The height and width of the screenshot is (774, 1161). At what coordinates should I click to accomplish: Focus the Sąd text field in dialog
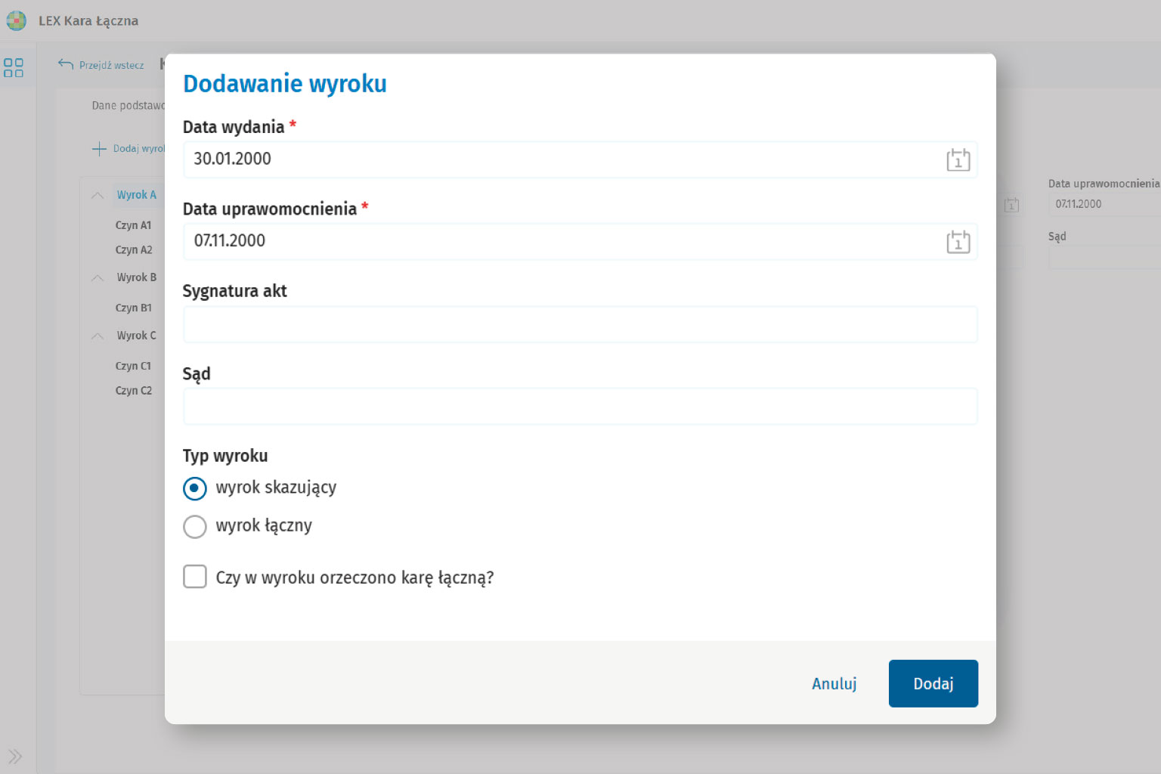coord(580,407)
